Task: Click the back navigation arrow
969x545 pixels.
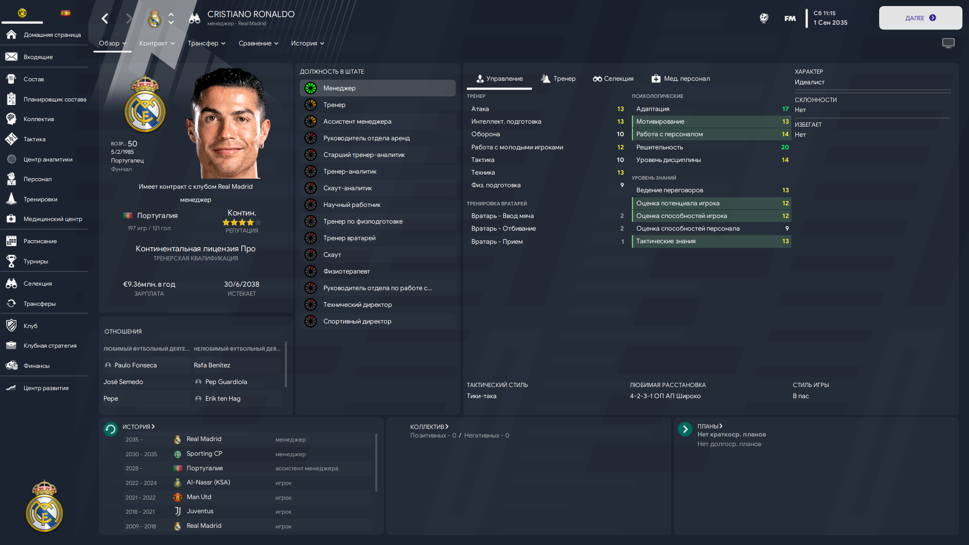Action: (x=105, y=19)
